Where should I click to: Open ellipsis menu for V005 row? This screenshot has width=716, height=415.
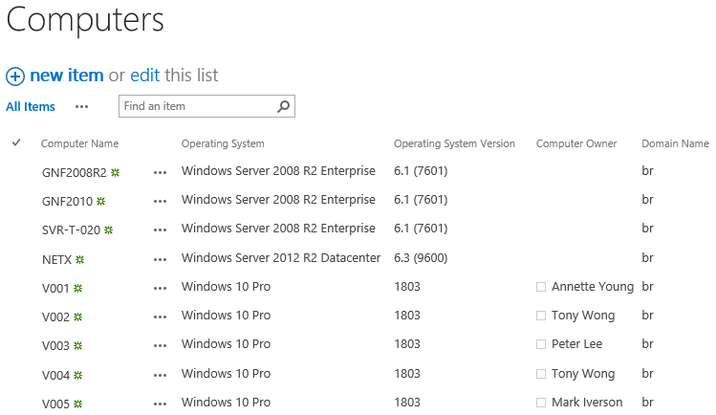click(x=160, y=404)
